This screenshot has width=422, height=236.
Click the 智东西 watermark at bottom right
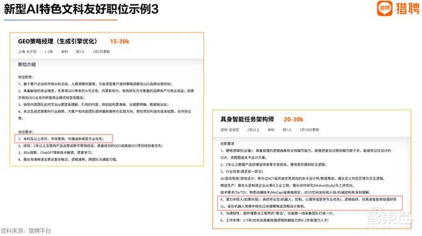[x=389, y=217]
